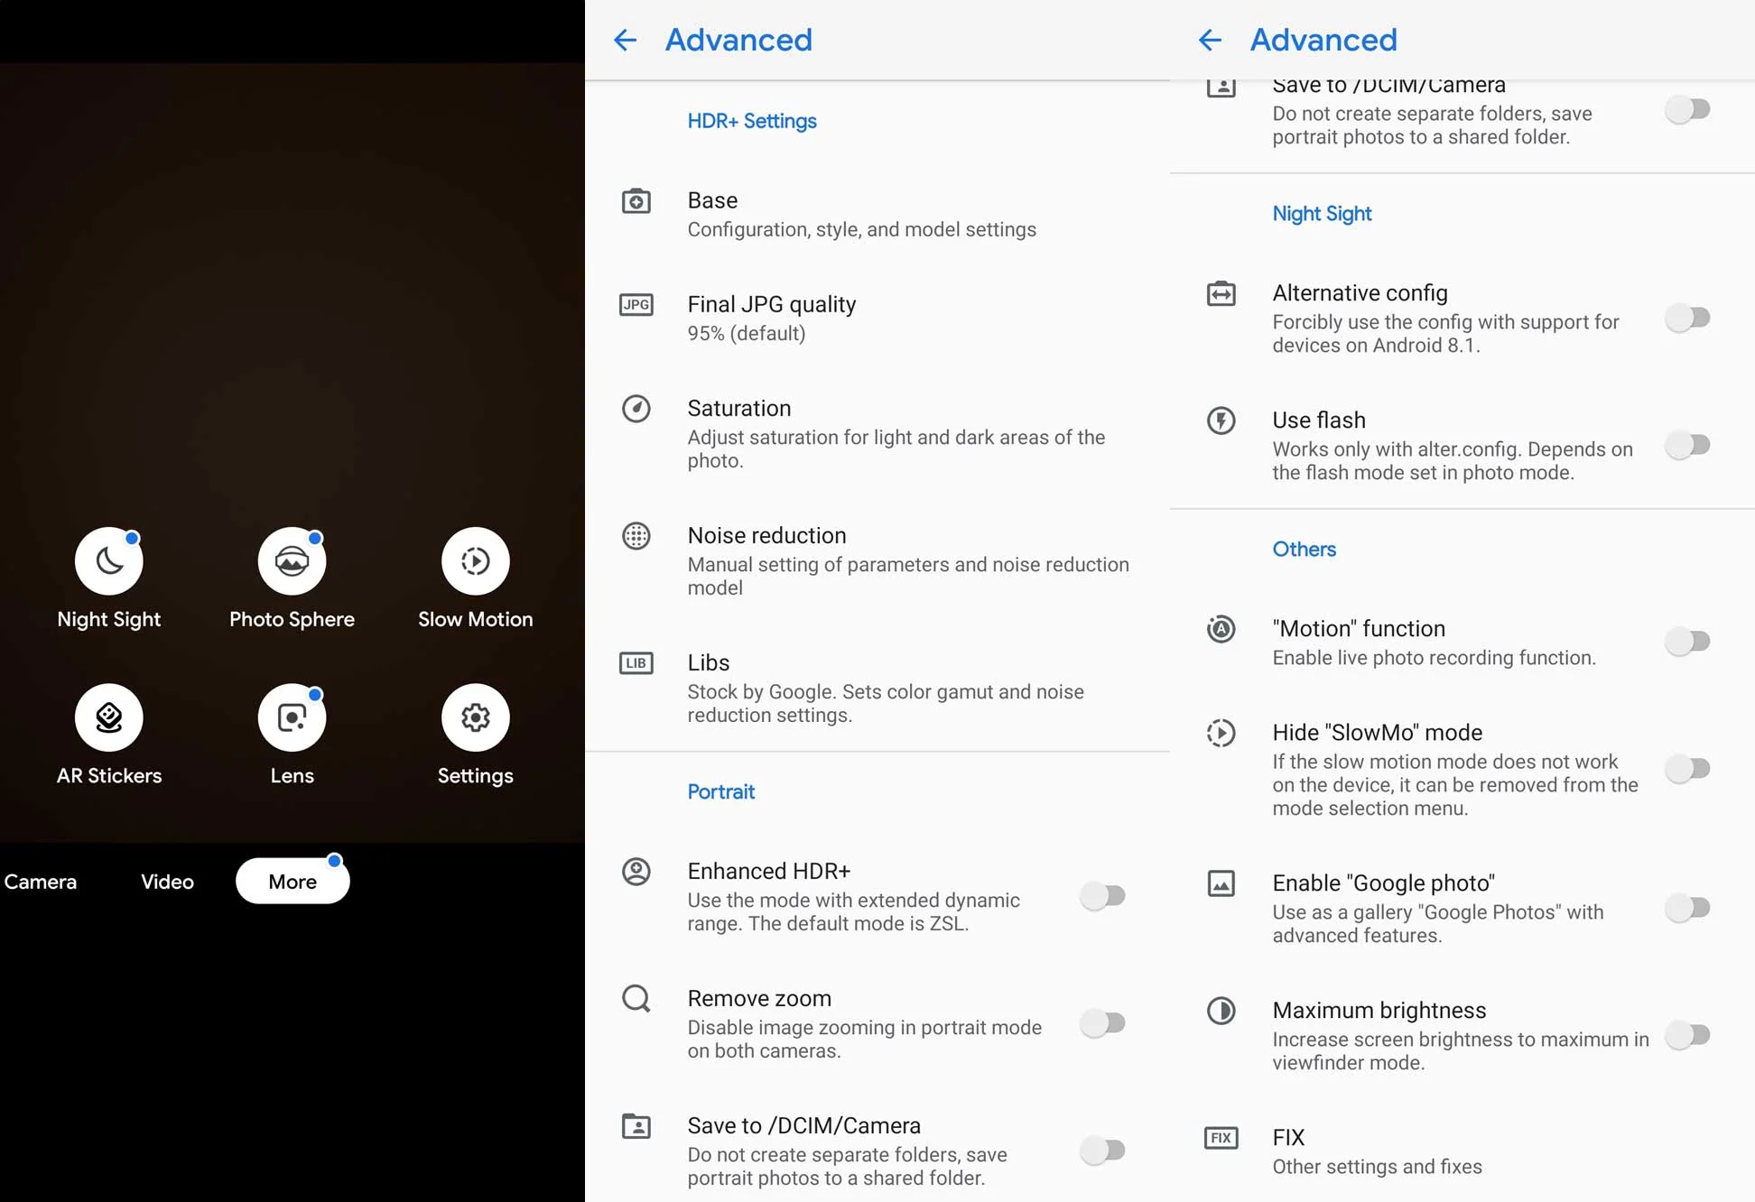Expand HDR+ Settings section

click(752, 120)
